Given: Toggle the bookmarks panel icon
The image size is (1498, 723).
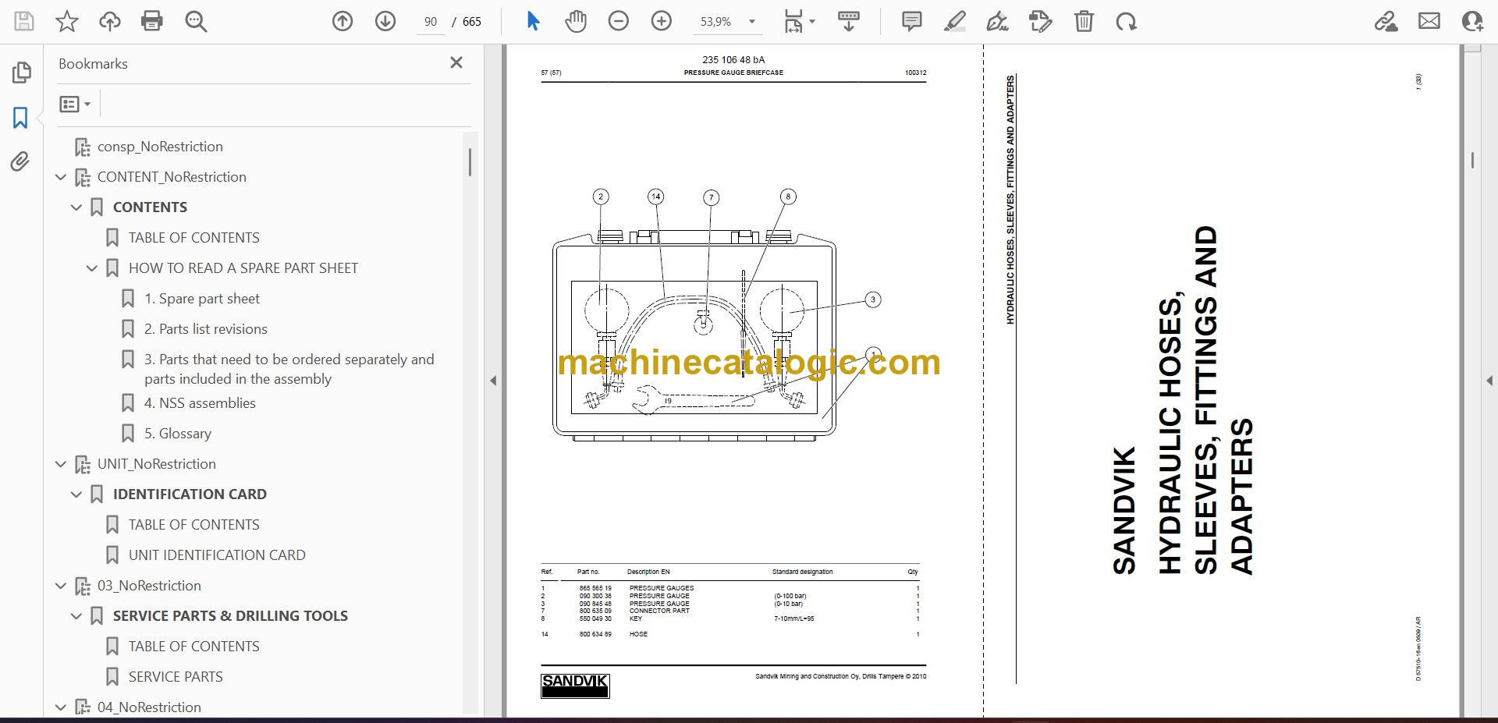Looking at the screenshot, I should 20,118.
